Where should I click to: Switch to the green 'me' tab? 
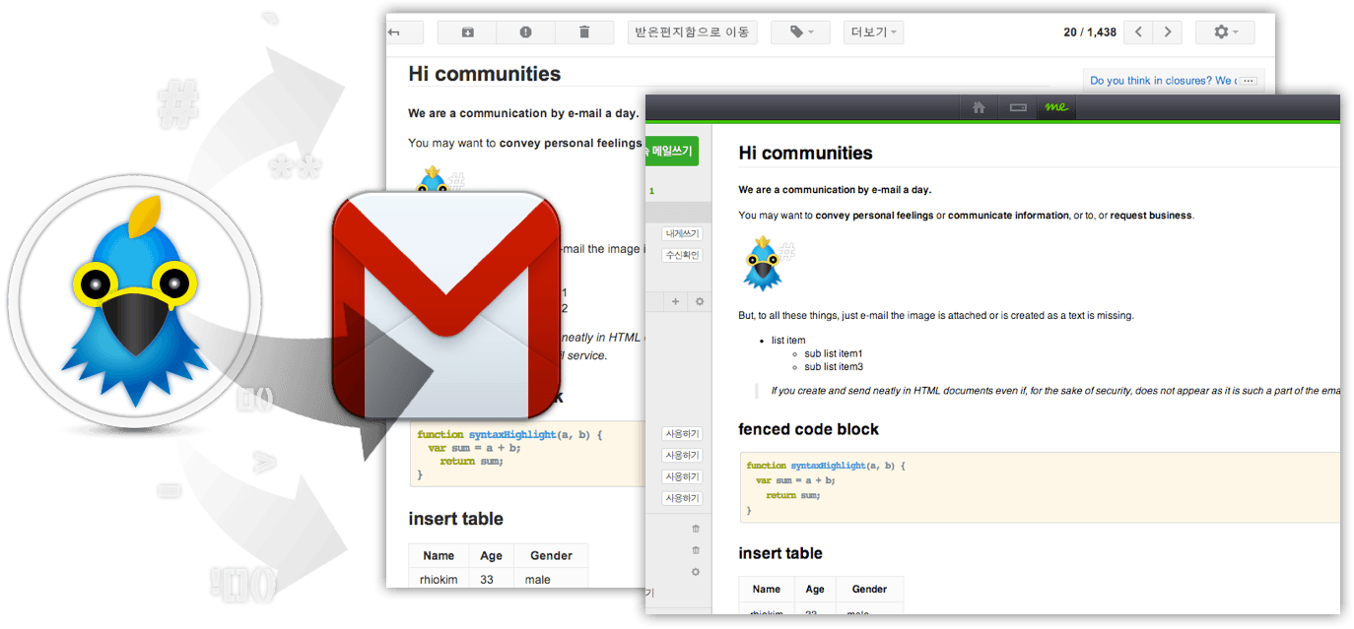[1056, 107]
